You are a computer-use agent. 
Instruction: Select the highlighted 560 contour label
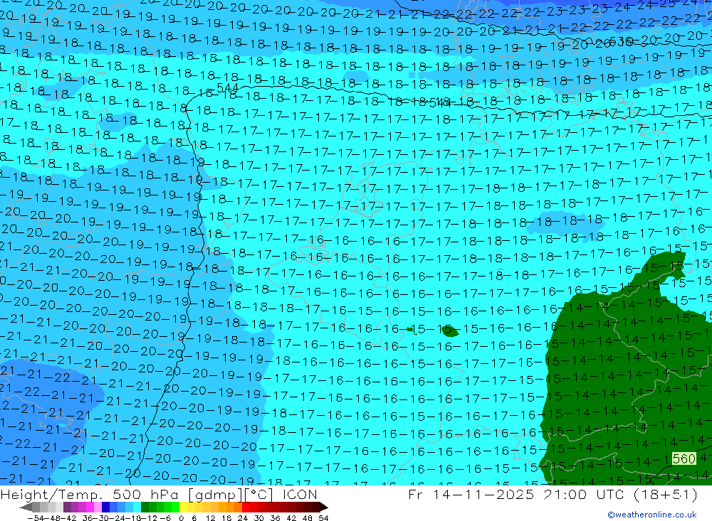684,458
